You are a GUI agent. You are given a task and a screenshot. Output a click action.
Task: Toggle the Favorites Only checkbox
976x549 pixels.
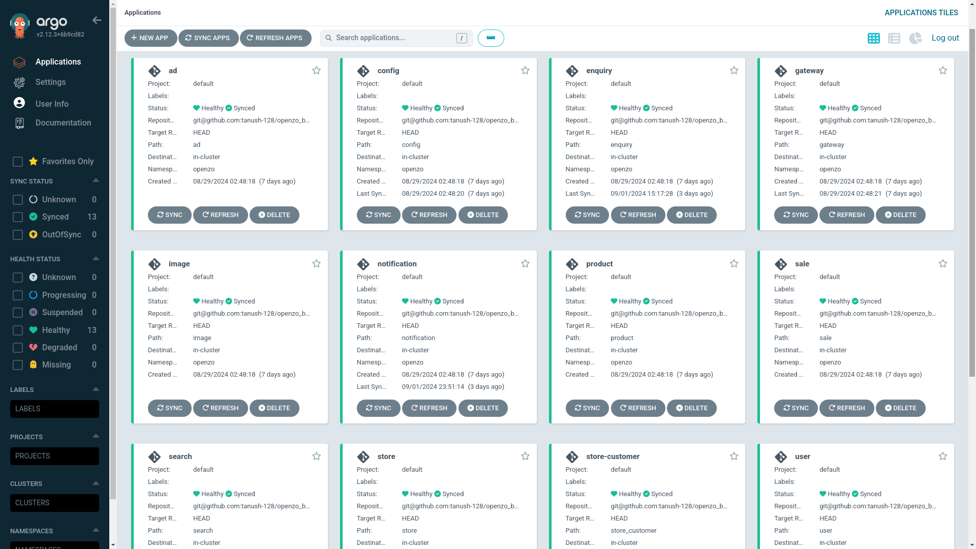pyautogui.click(x=17, y=162)
